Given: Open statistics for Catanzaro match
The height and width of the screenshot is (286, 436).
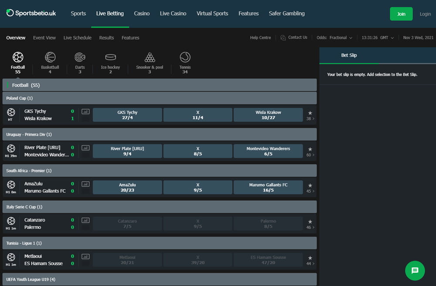Looking at the screenshot, I should [x=85, y=220].
